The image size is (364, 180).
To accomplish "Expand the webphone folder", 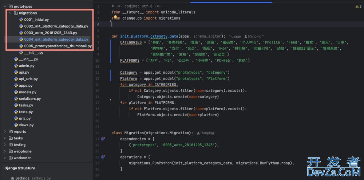I will pyautogui.click(x=5, y=151).
